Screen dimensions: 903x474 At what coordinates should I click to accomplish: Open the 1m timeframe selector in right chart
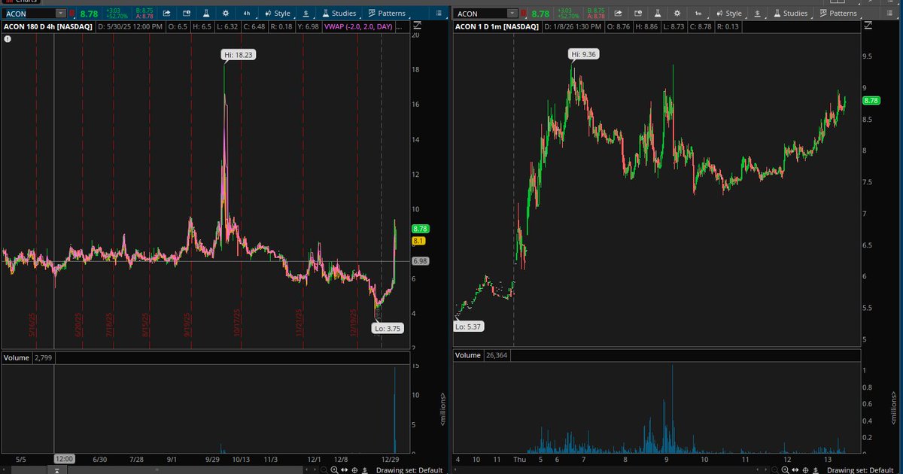(698, 14)
